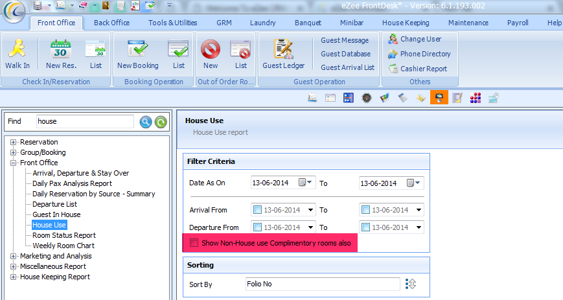
Task: Open New Res. calendar icon
Action: click(x=61, y=49)
